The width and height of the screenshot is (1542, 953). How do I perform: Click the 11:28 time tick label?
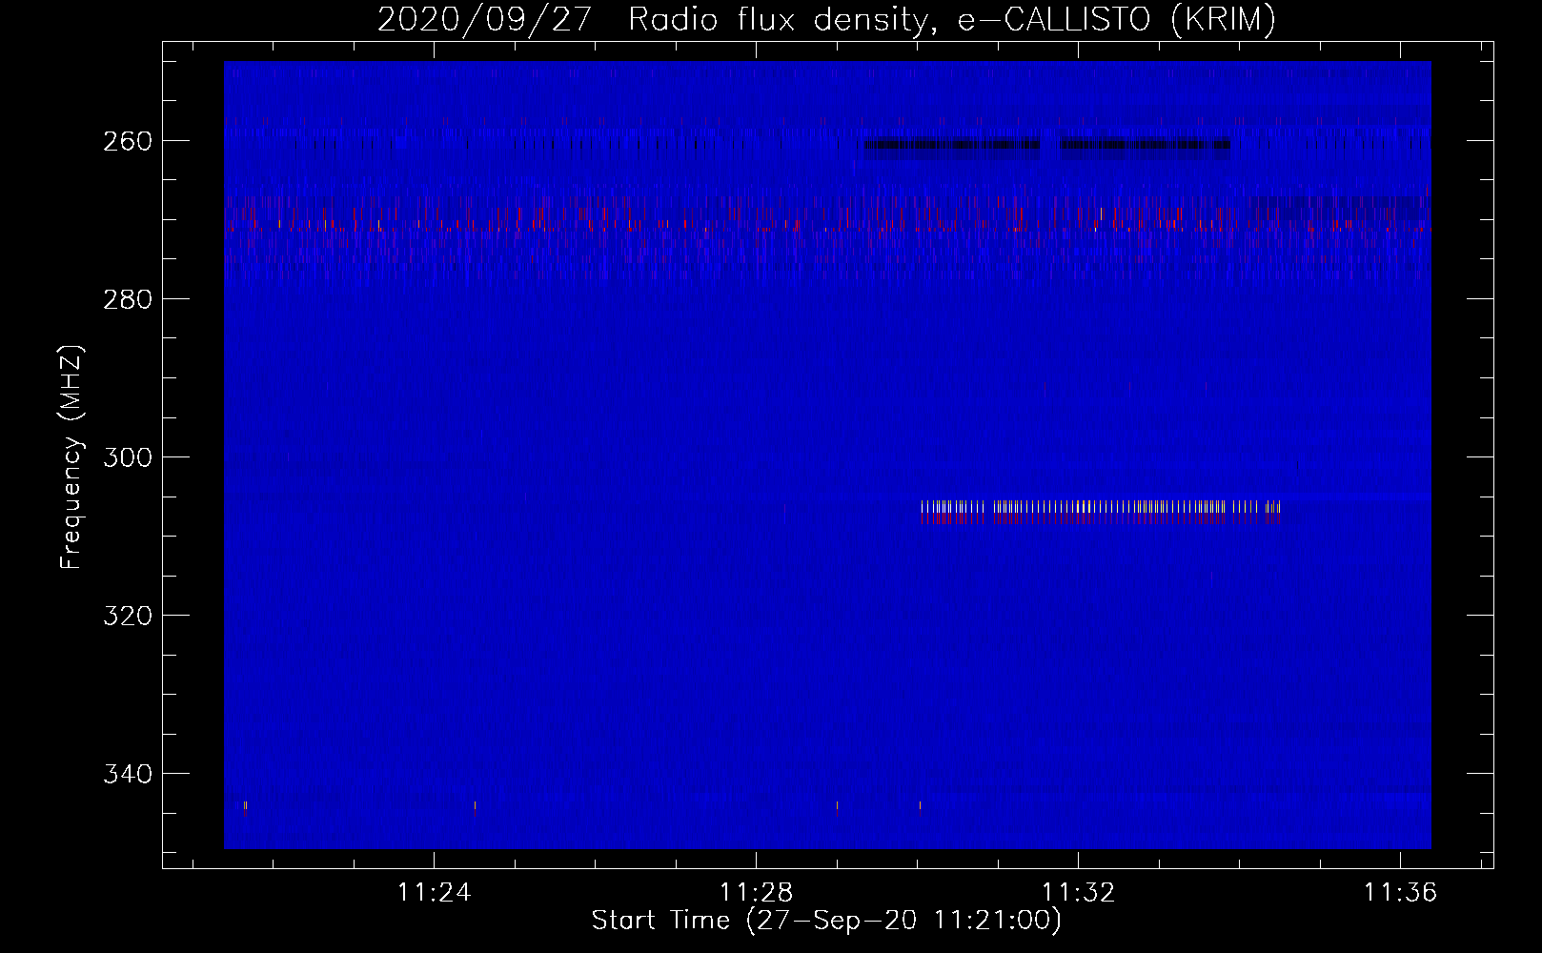pos(756,893)
